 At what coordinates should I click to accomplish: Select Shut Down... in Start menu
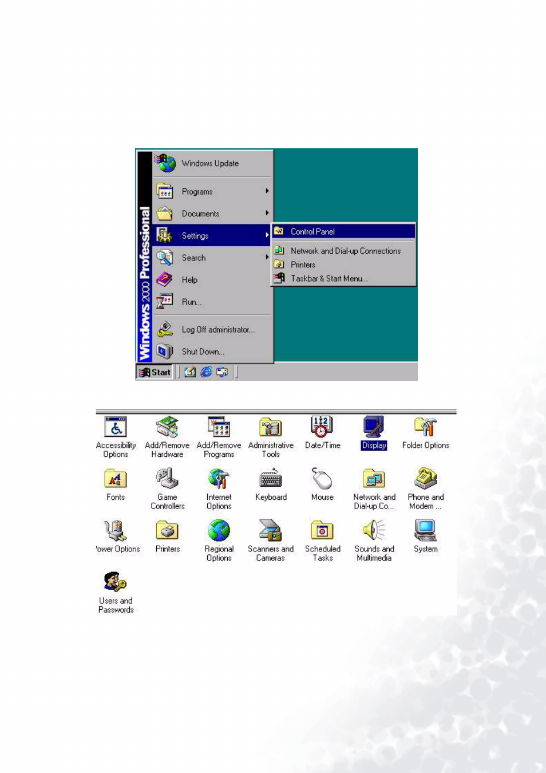(213, 352)
